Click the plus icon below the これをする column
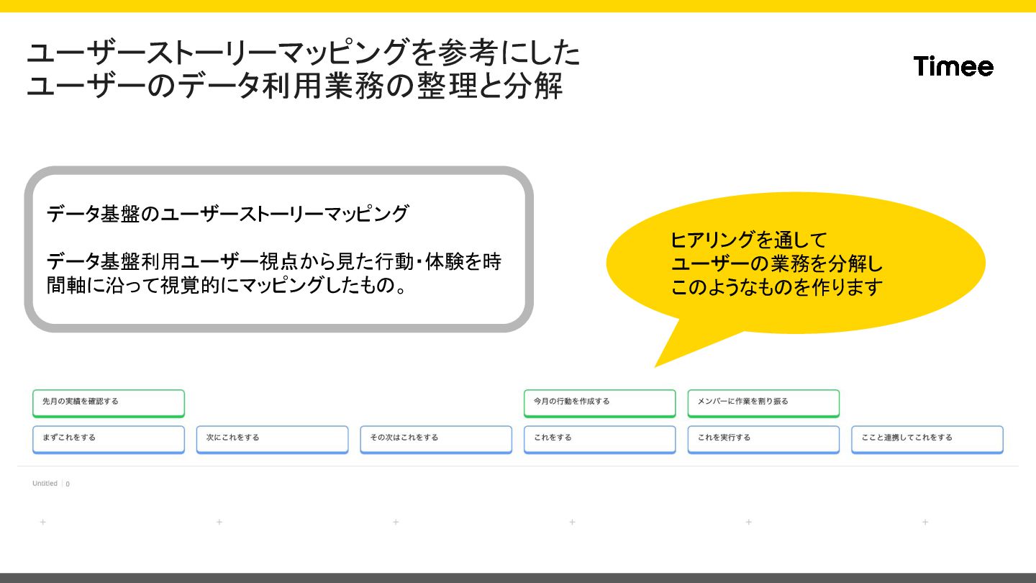This screenshot has height=583, width=1036. [x=572, y=522]
